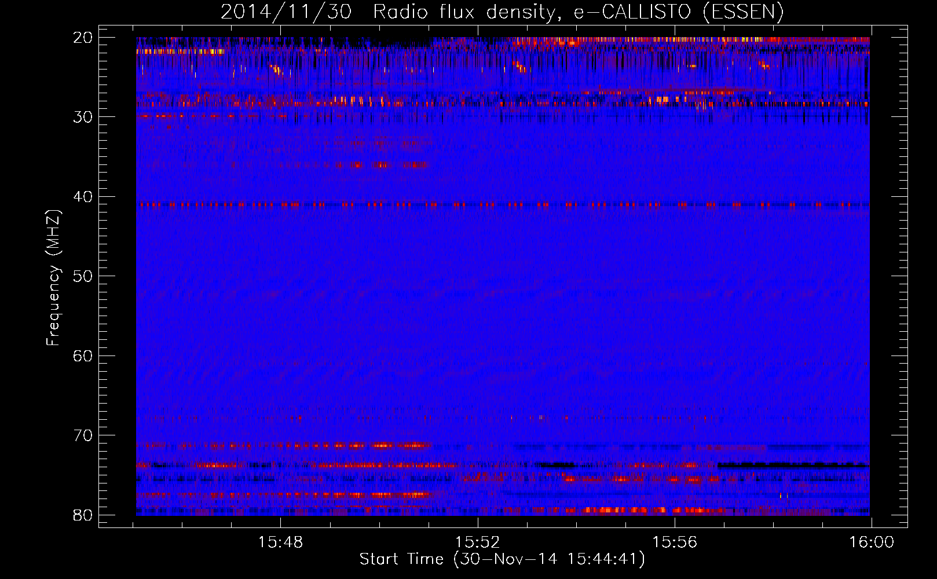The height and width of the screenshot is (579, 937).
Task: Click the 'Frequency (MHZ)' axis label
Action: click(x=53, y=278)
